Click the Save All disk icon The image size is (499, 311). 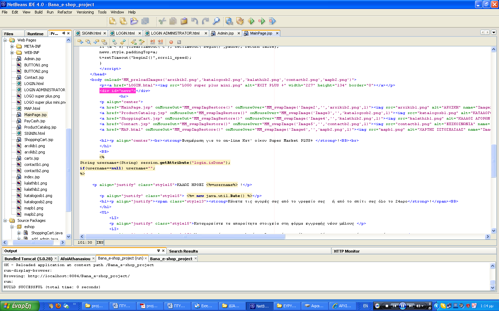145,21
